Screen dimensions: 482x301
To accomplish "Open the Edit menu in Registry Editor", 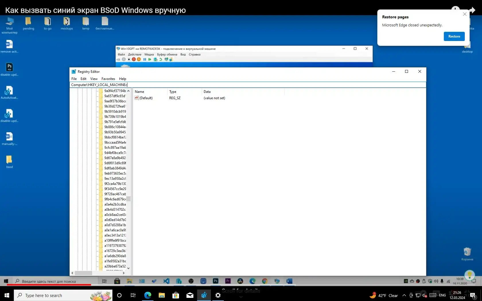I will click(x=83, y=79).
